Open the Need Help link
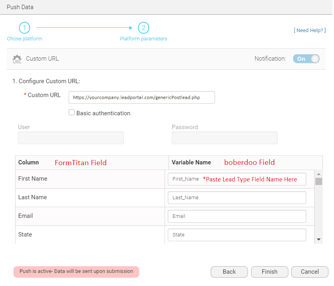Screen dimensions: 334x286 tap(310, 31)
